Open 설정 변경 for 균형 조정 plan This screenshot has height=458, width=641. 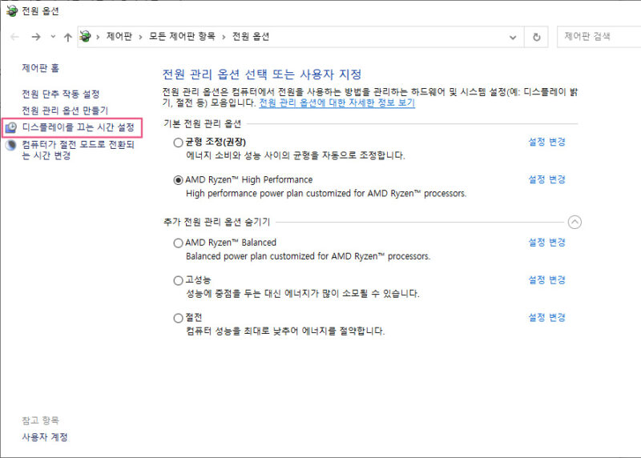pyautogui.click(x=546, y=142)
